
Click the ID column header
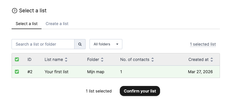pos(29,60)
